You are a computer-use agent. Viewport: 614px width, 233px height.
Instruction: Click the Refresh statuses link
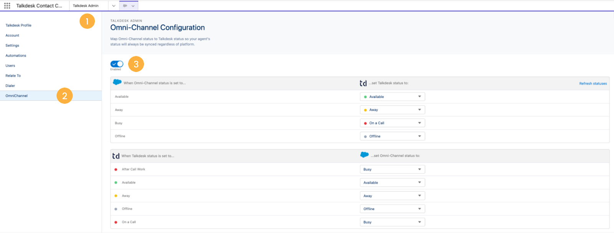(x=593, y=83)
